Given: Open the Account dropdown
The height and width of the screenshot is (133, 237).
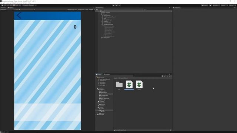Looking at the screenshot, I should click(216, 6).
